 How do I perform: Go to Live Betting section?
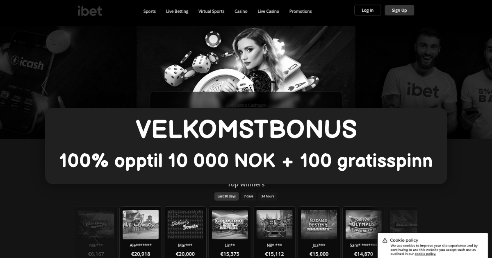pyautogui.click(x=177, y=11)
